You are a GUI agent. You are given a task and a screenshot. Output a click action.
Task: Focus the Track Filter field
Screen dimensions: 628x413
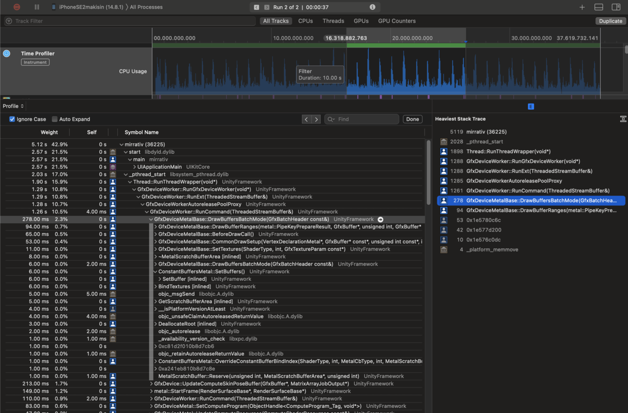click(x=130, y=21)
